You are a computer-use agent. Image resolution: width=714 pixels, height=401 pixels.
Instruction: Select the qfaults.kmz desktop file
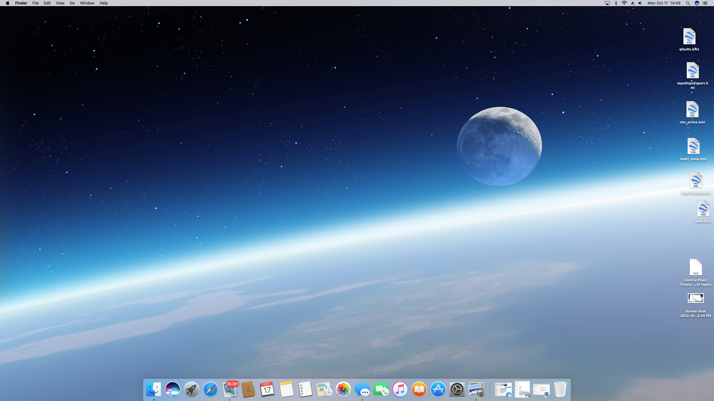pos(689,36)
